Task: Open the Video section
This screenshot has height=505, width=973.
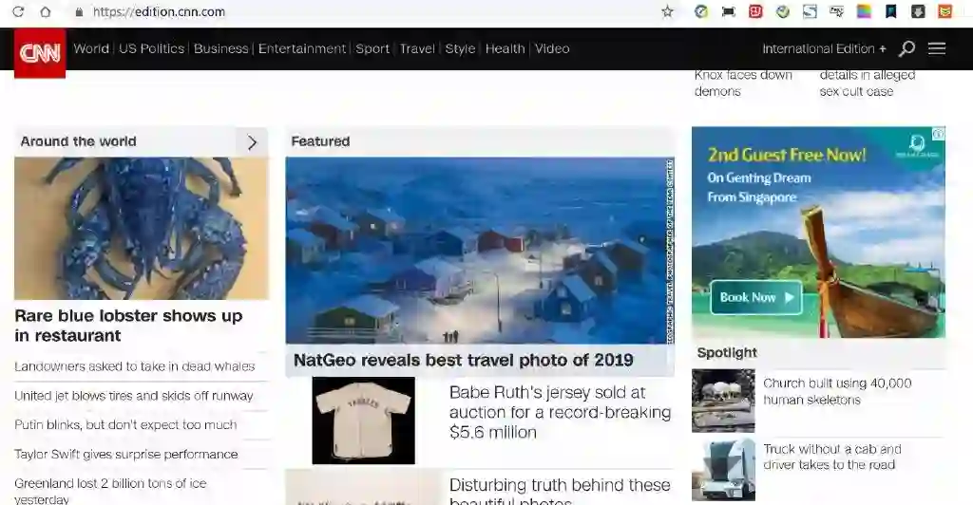Action: (552, 48)
